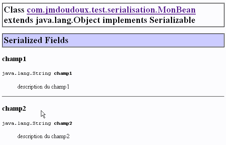Click the "java.lang.String champ2" declaration line
The image size is (226, 145).
[37, 123]
